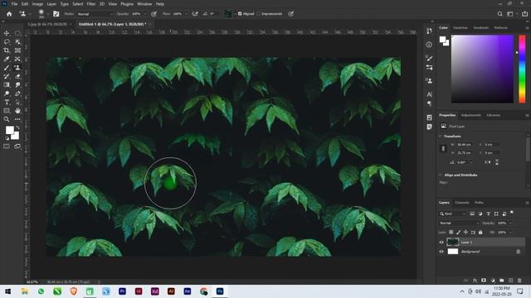Select the Eyedropper tool
531x298 pixels.
coord(7,59)
